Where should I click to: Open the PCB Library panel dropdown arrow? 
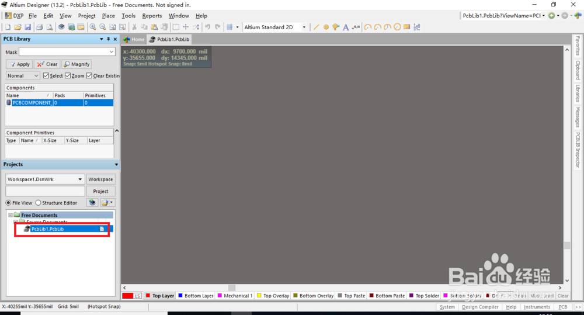pyautogui.click(x=101, y=39)
